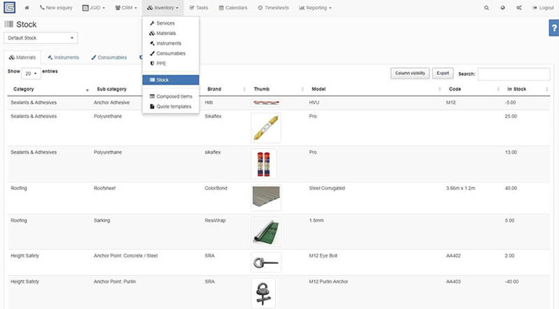Viewport: 559px width, 309px height.
Task: Open the Timesheets page
Action: (274, 8)
